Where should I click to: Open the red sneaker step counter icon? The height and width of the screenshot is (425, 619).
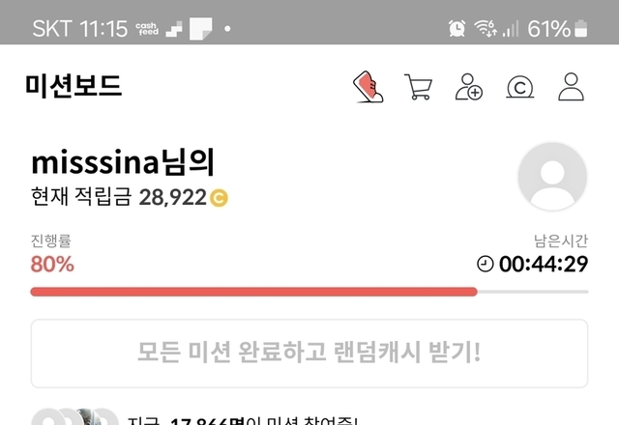(368, 87)
